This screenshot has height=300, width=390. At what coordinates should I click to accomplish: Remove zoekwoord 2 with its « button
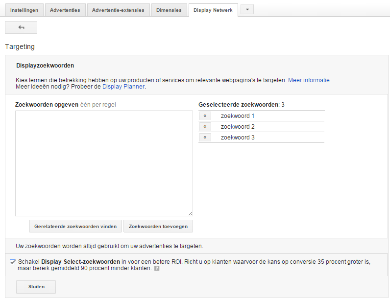[205, 127]
